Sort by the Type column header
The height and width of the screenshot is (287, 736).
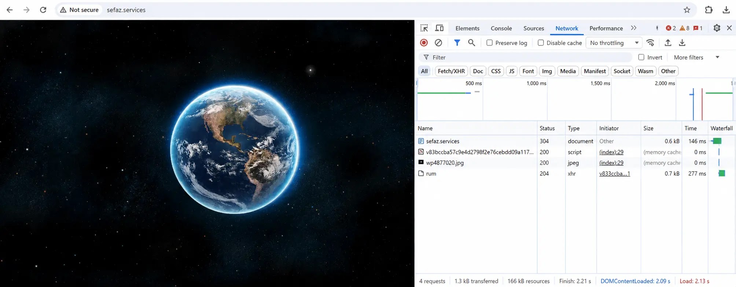574,128
